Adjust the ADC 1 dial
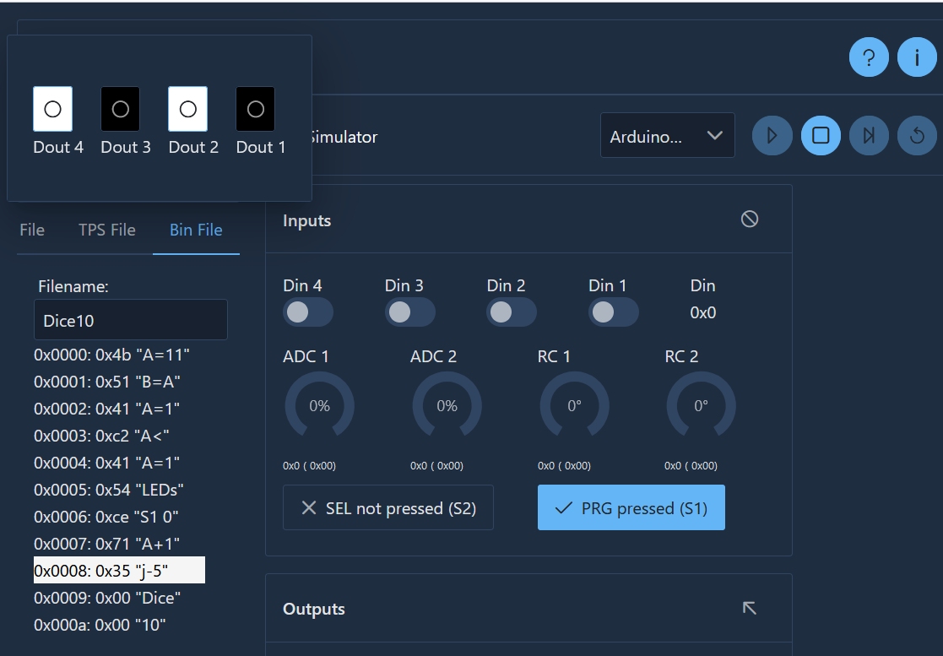 pyautogui.click(x=319, y=406)
